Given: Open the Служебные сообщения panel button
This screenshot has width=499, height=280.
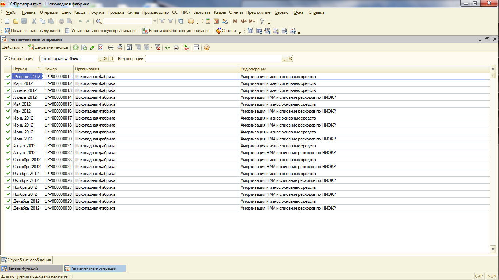Looking at the screenshot, I should click(26, 260).
